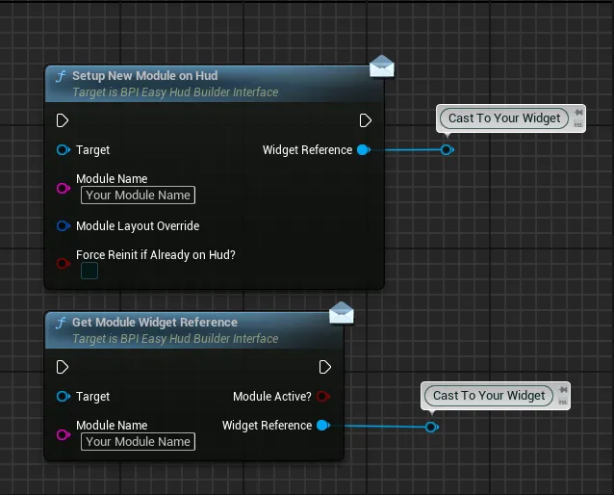614x495 pixels.
Task: Click the lower Cast To Your Widget comment bubble
Action: tap(489, 396)
